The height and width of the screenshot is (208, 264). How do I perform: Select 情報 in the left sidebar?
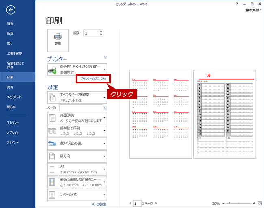tap(10, 24)
